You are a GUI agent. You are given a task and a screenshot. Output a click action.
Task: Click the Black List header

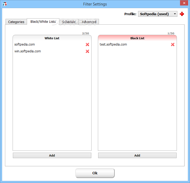[x=137, y=38]
